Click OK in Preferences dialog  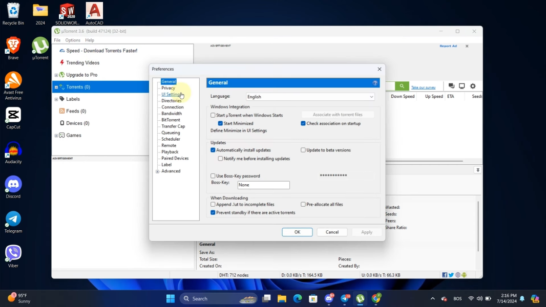pyautogui.click(x=297, y=232)
